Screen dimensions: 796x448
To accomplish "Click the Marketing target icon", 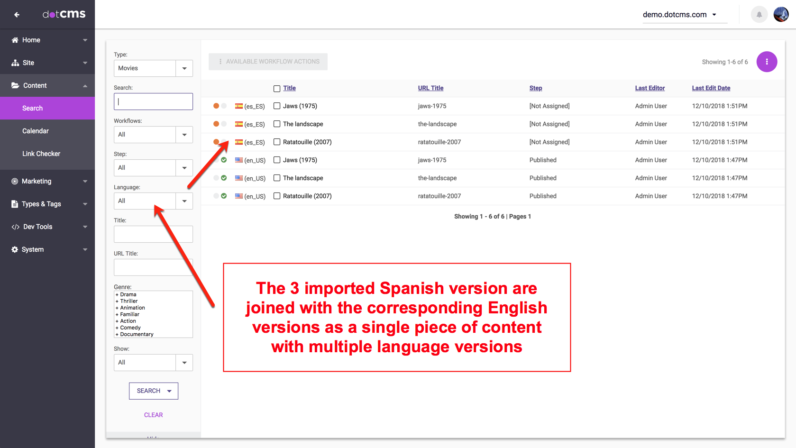I will pos(15,181).
